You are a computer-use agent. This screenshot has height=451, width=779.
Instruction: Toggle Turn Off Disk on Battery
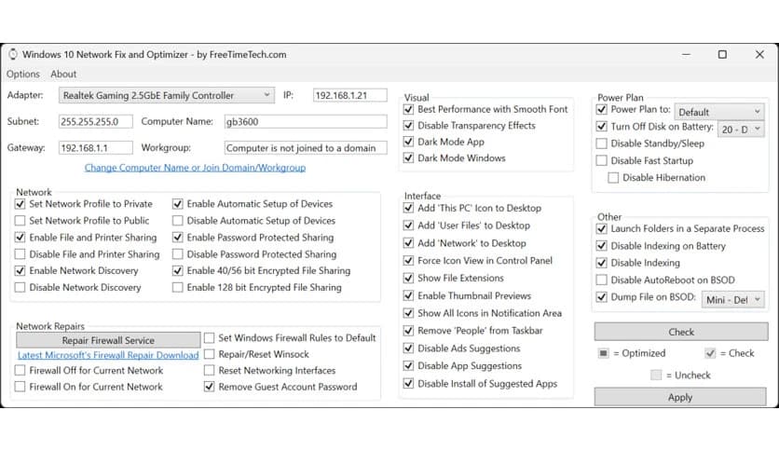602,127
